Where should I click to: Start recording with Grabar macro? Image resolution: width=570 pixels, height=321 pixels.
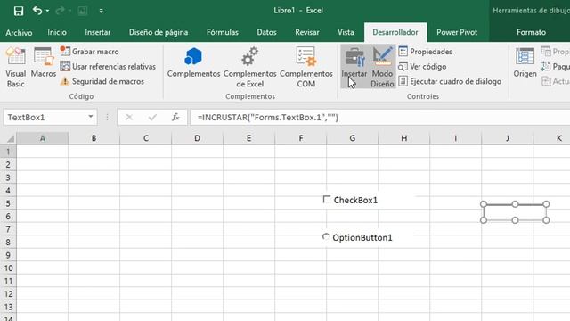(x=90, y=52)
